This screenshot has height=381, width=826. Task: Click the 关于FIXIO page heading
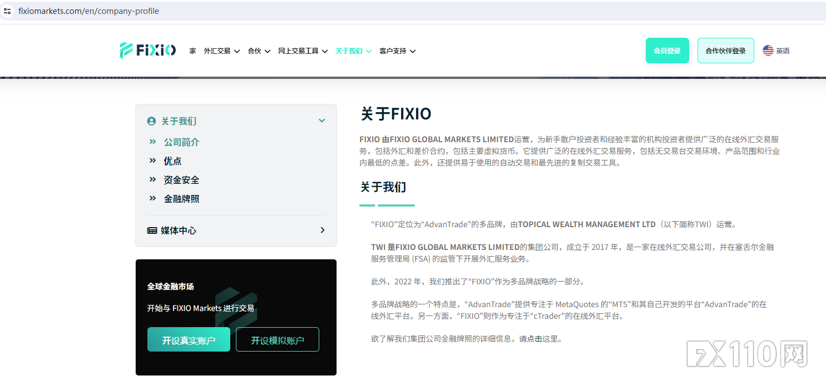(x=395, y=114)
